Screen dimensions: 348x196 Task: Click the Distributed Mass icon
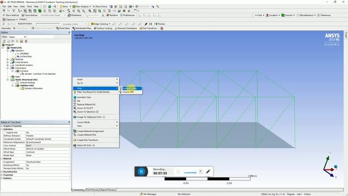[x=73, y=28]
